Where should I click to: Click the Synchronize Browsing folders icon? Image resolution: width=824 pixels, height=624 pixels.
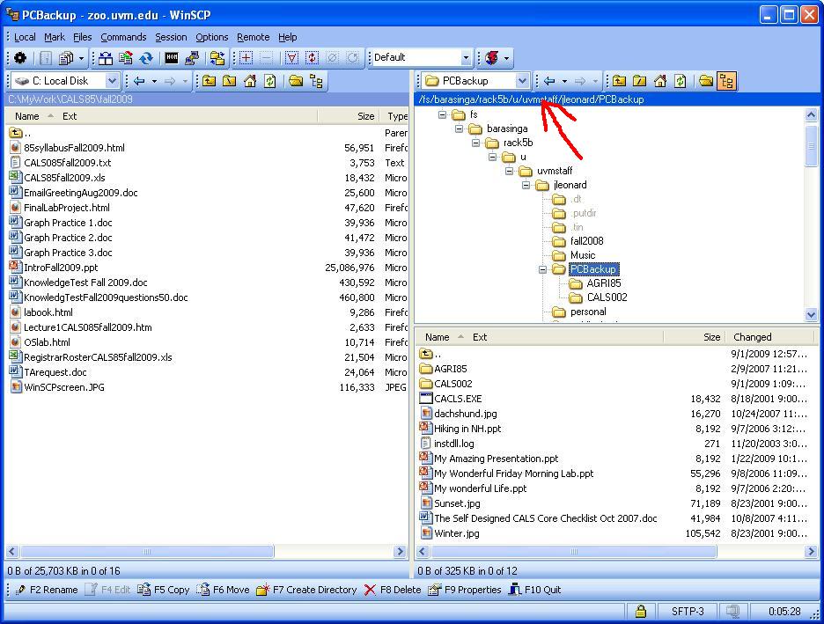217,58
